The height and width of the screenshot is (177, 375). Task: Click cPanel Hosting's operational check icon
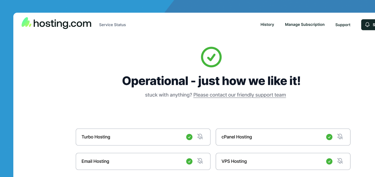pyautogui.click(x=329, y=137)
